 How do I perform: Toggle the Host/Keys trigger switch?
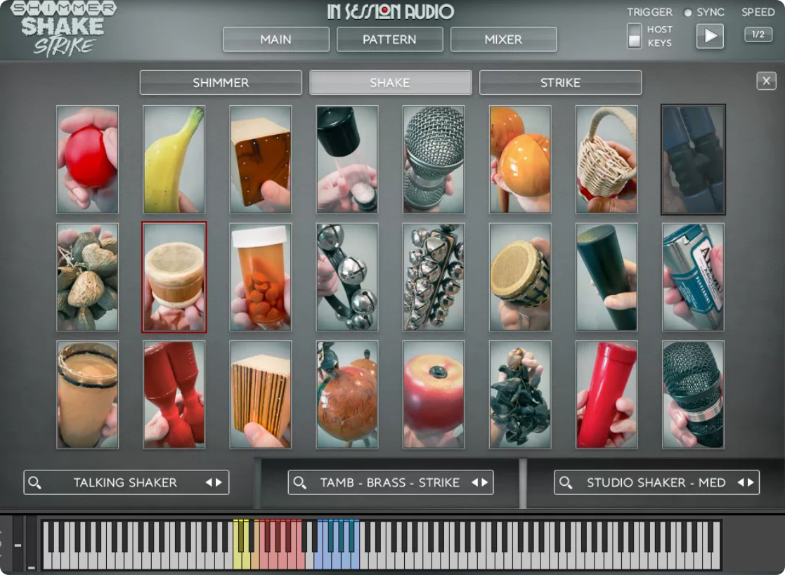click(x=634, y=36)
